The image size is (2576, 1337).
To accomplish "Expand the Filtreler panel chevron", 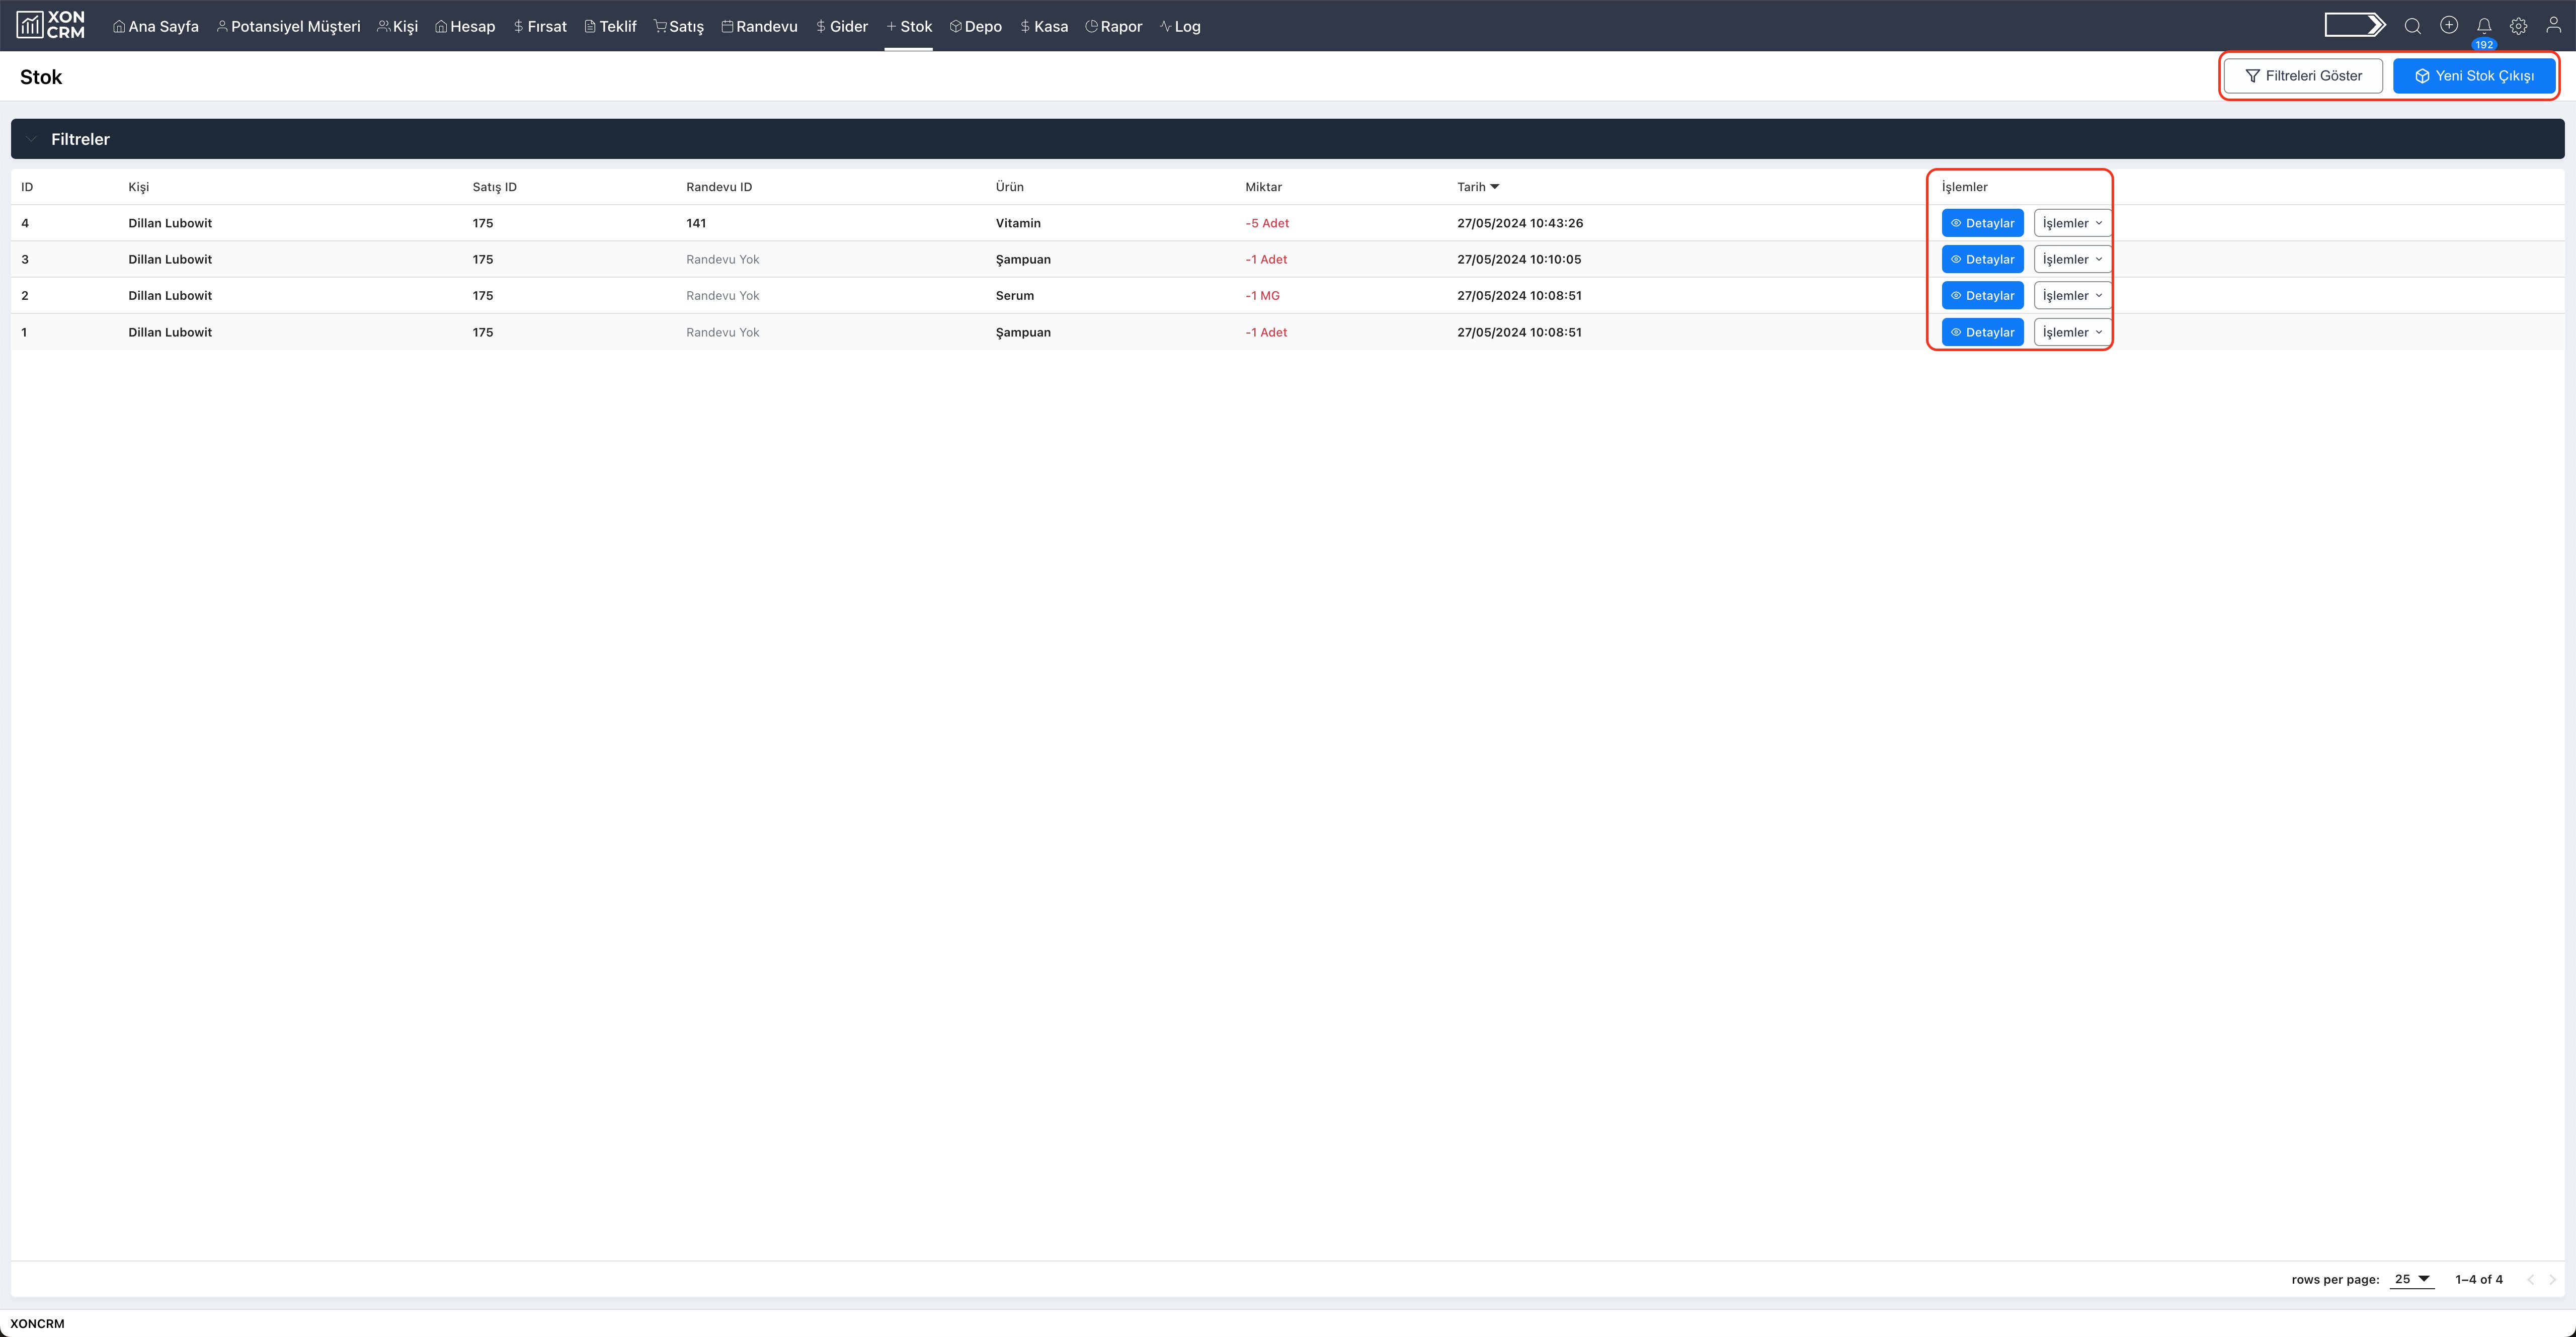I will point(31,139).
